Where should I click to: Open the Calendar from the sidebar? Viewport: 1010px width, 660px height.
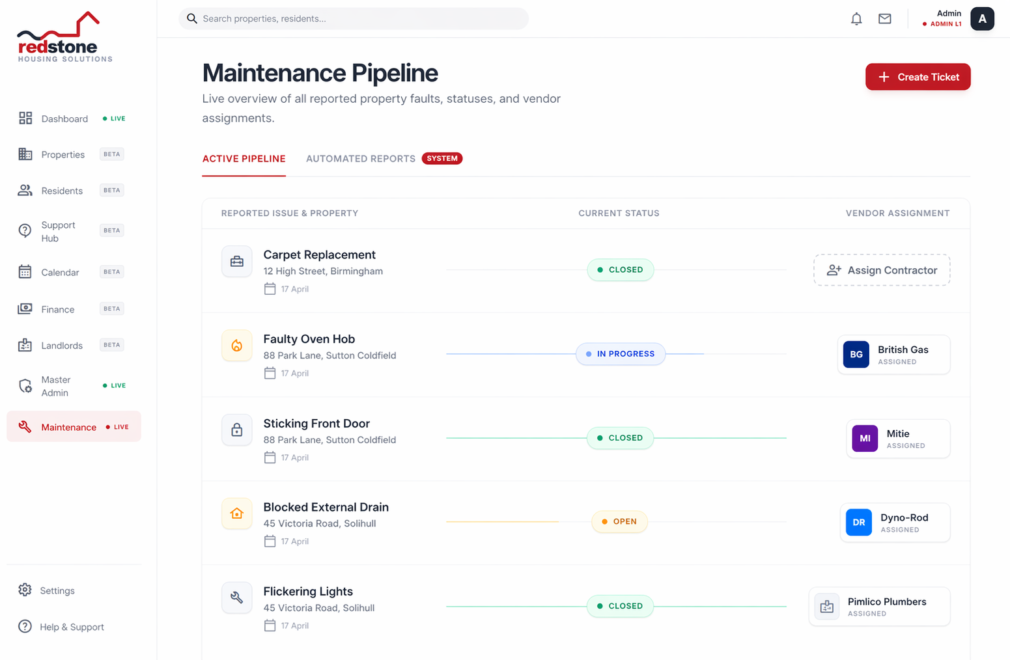(25, 271)
